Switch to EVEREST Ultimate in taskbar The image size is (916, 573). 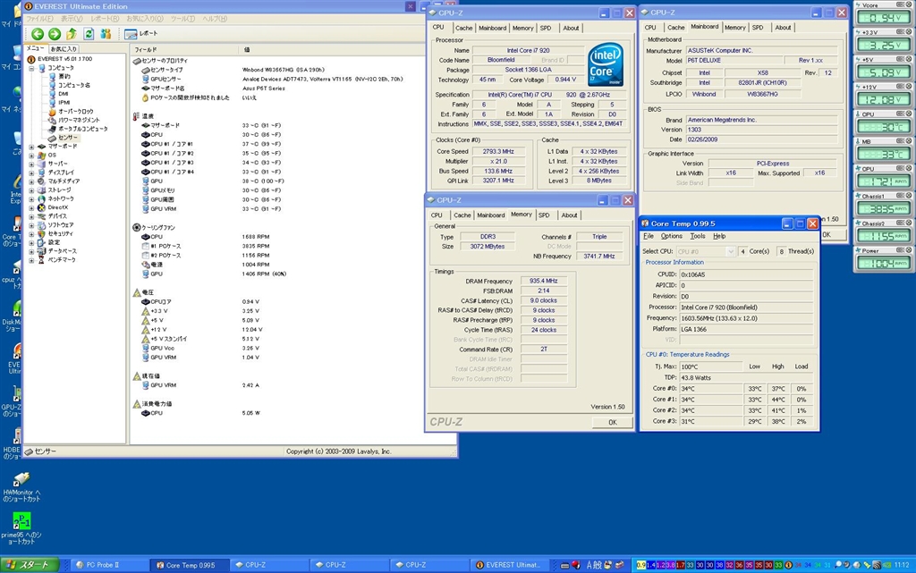509,565
